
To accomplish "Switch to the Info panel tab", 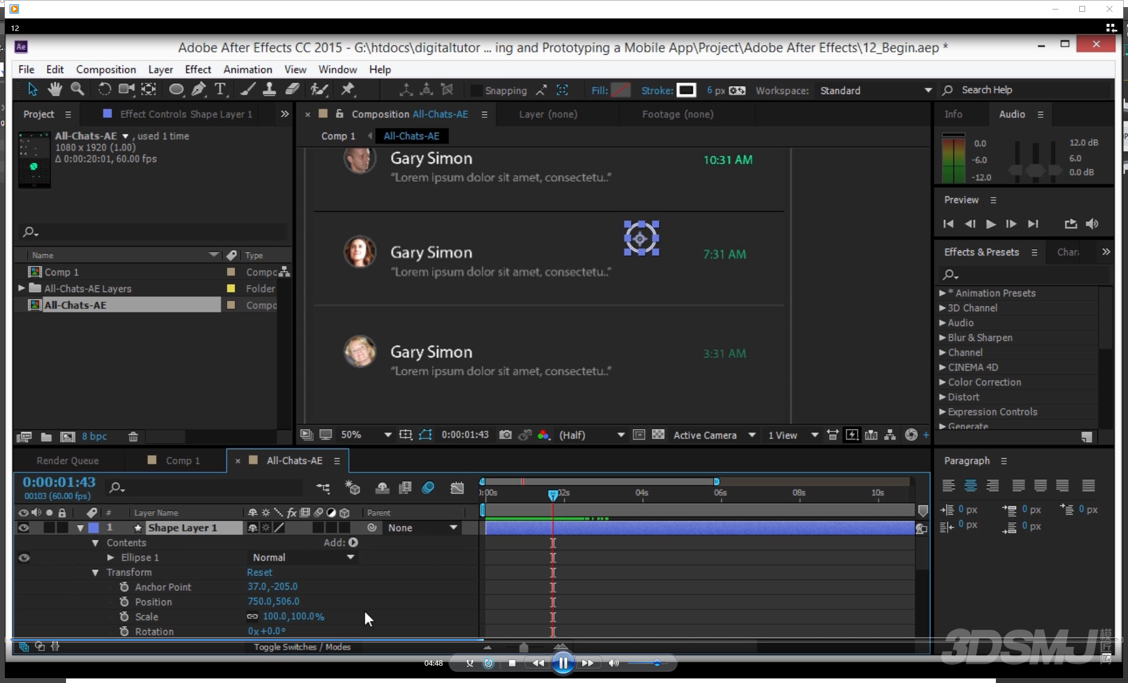I will pyautogui.click(x=954, y=114).
